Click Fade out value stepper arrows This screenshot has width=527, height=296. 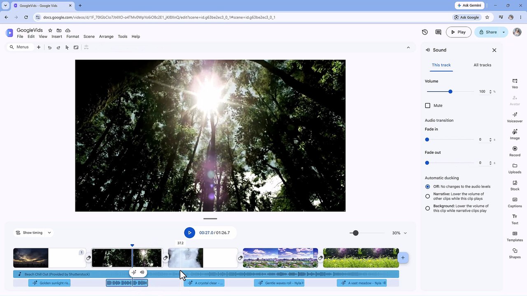pos(490,163)
